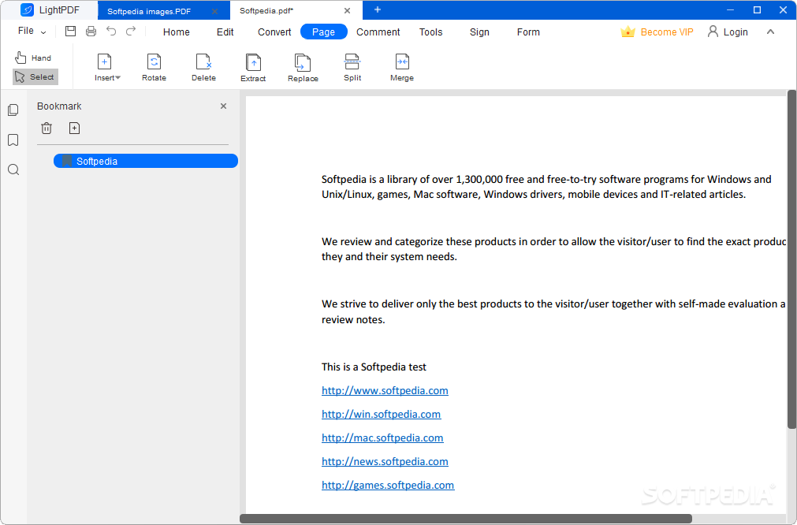Click the Extract pages icon

tap(253, 68)
